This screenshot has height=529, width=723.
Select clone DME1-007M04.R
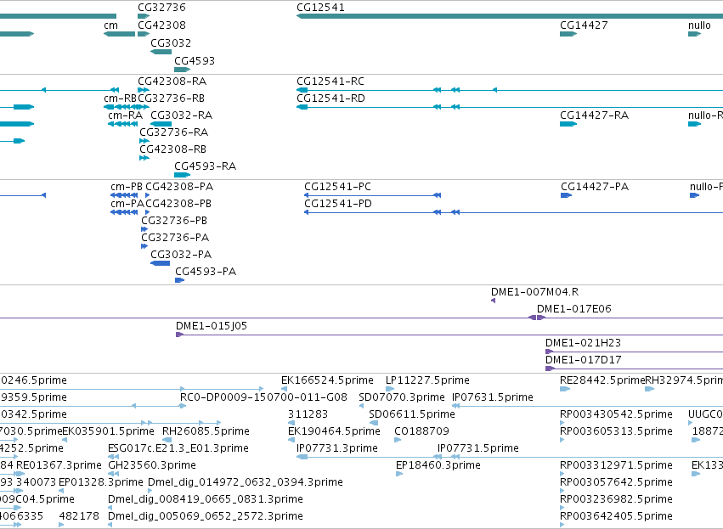click(534, 292)
